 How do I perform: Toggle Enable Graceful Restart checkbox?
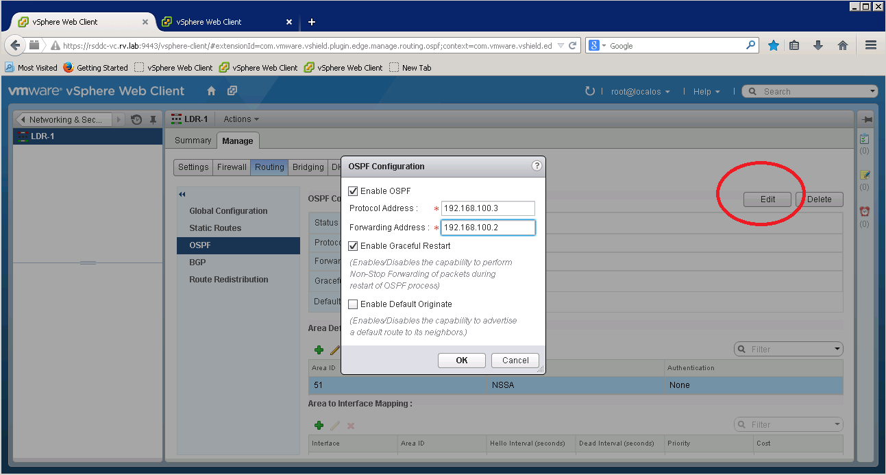click(x=353, y=246)
